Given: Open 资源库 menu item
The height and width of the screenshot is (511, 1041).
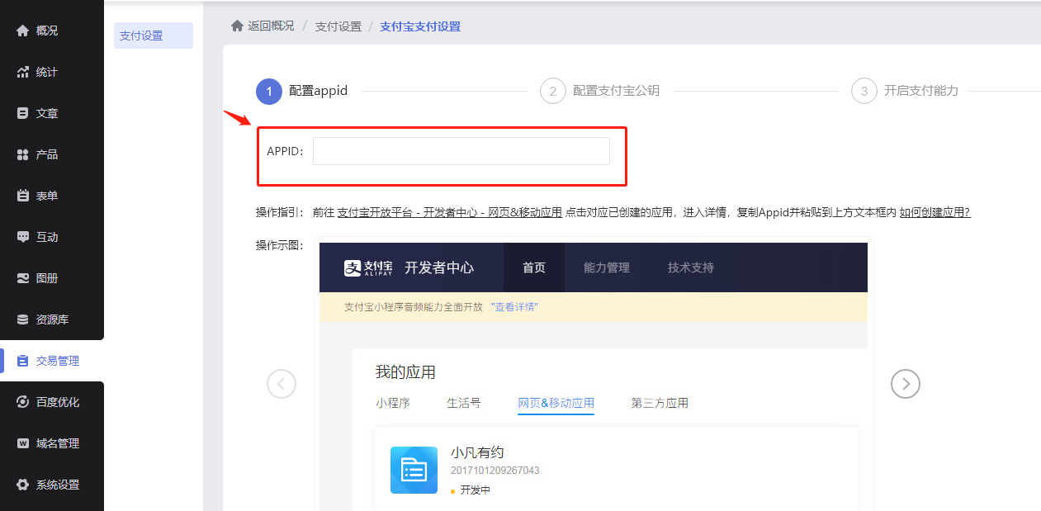Looking at the screenshot, I should (52, 319).
